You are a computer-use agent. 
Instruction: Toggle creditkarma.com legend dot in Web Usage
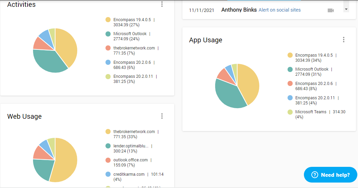point(108,174)
